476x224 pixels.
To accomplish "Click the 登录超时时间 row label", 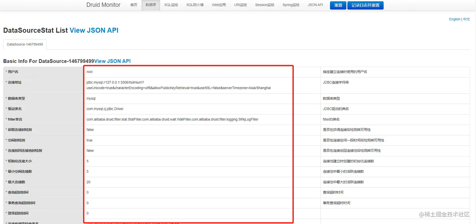I will (x=17, y=213).
